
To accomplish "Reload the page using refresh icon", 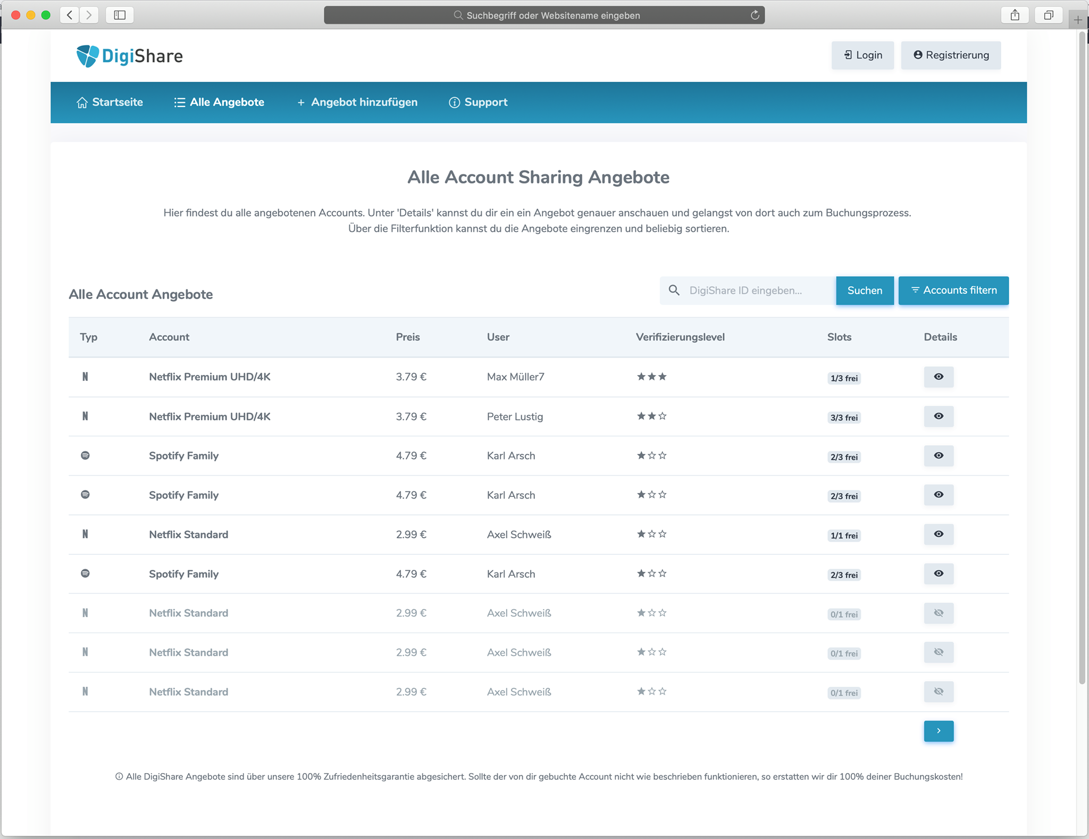I will click(x=755, y=15).
